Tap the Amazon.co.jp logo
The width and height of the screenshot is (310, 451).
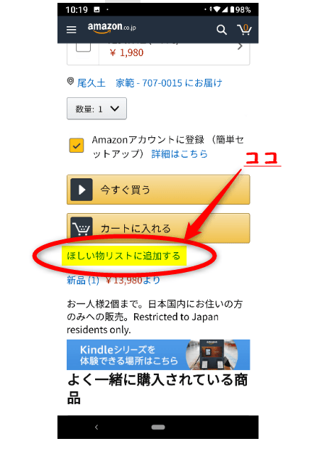112,28
